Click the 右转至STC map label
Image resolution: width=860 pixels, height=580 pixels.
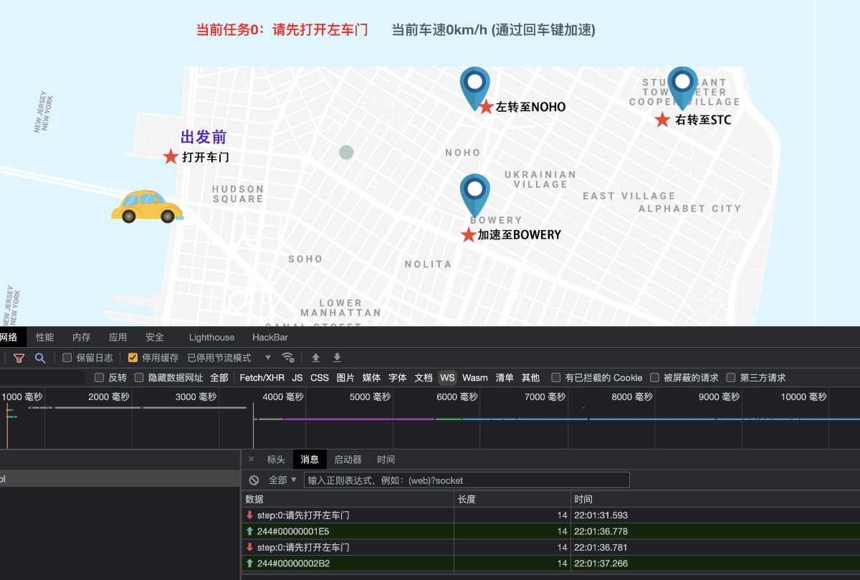tap(703, 120)
